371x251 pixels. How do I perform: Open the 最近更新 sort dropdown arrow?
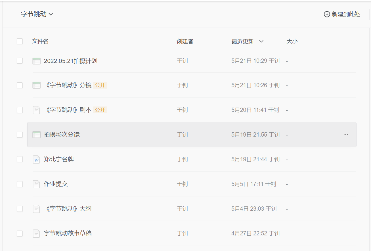pos(261,41)
